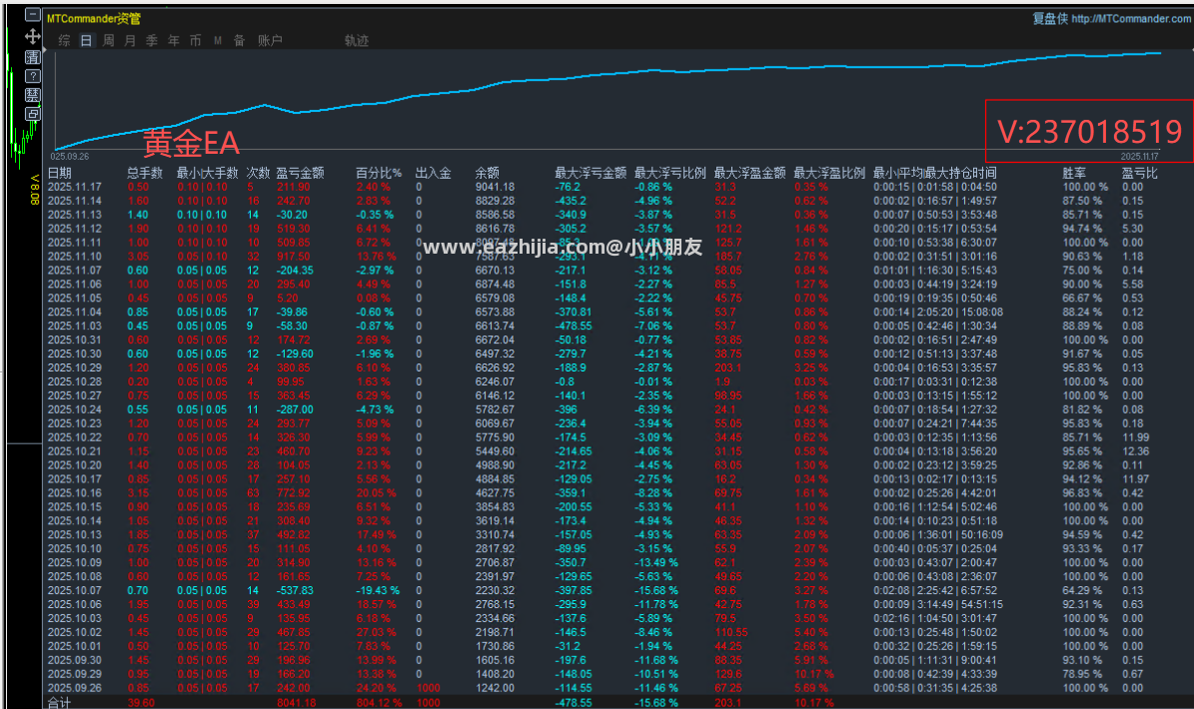Select the 币 currency tab
The height and width of the screenshot is (709, 1194).
pos(196,40)
